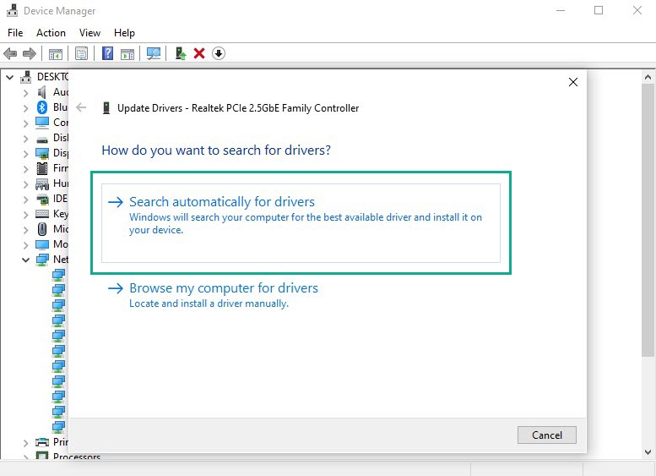Close the Update Drivers dialog
656x476 pixels.
pos(573,82)
